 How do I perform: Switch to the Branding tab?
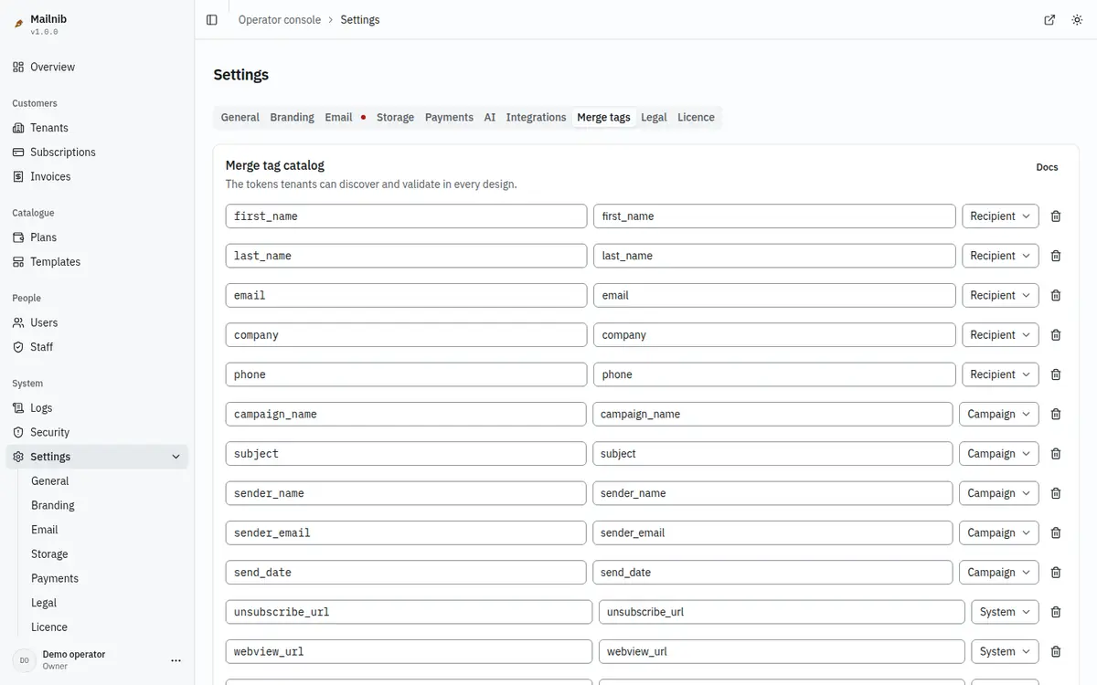click(292, 118)
